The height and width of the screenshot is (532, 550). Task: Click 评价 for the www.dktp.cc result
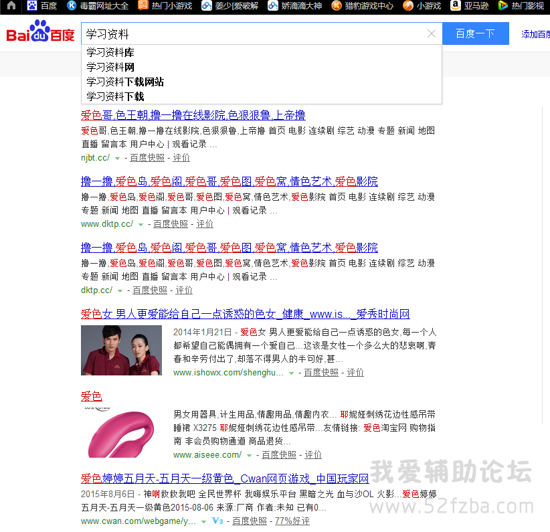coord(205,224)
